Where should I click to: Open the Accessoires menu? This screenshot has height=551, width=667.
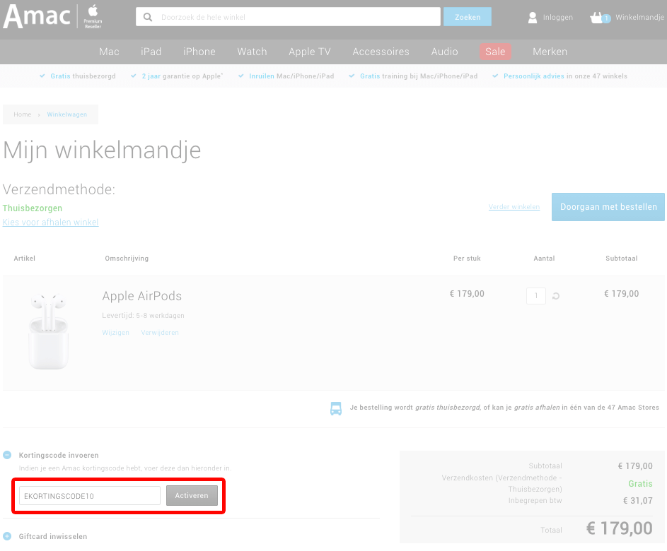(381, 52)
